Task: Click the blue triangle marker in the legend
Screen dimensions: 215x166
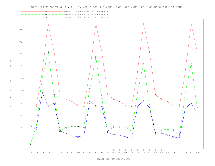Action: [46, 17]
